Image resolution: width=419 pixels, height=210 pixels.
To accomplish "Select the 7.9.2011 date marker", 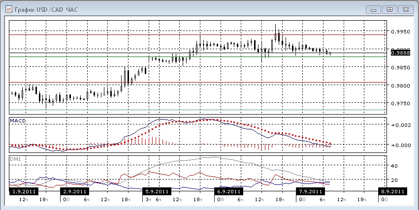I will (x=310, y=191).
